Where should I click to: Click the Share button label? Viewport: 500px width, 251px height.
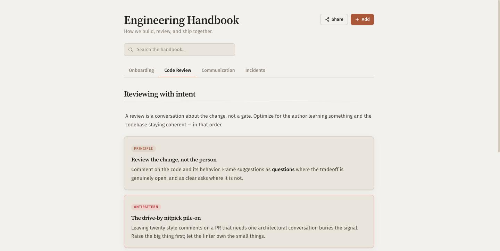click(x=337, y=19)
